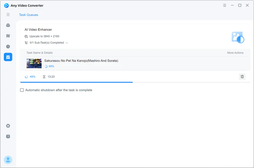This screenshot has width=254, height=168.
Task: Click the Any Video Converter logo
Action: (6, 5)
